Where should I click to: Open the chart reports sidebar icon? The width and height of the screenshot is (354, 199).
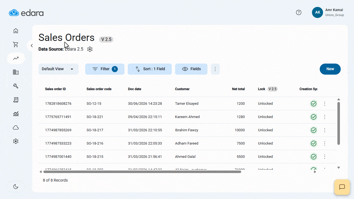pos(16,114)
